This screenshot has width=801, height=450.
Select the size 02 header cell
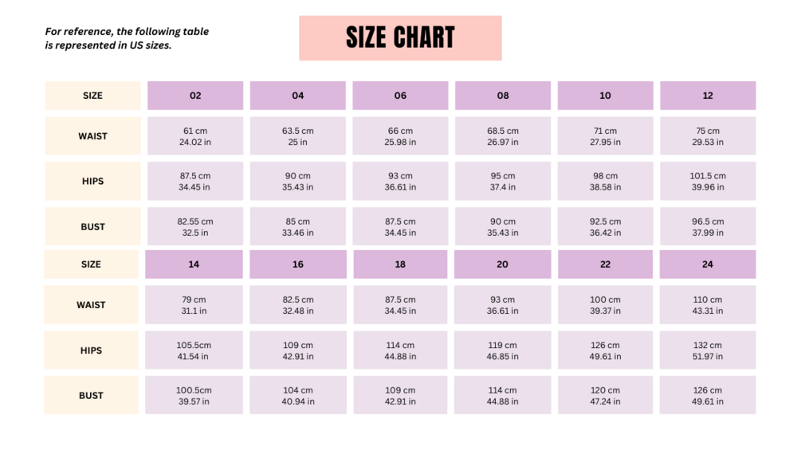[195, 96]
